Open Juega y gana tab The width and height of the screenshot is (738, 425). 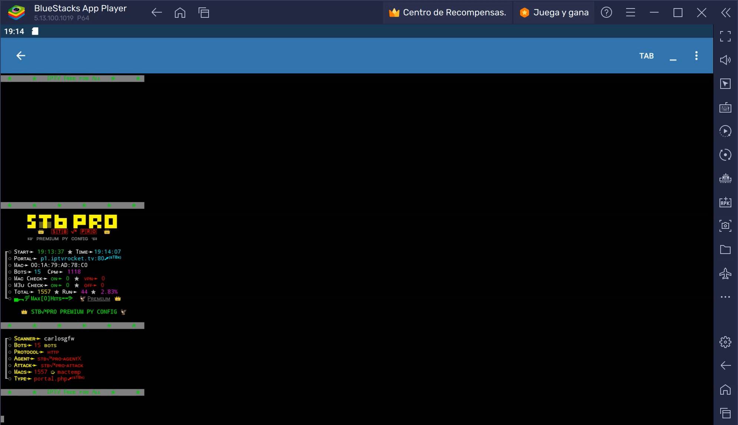coord(554,13)
